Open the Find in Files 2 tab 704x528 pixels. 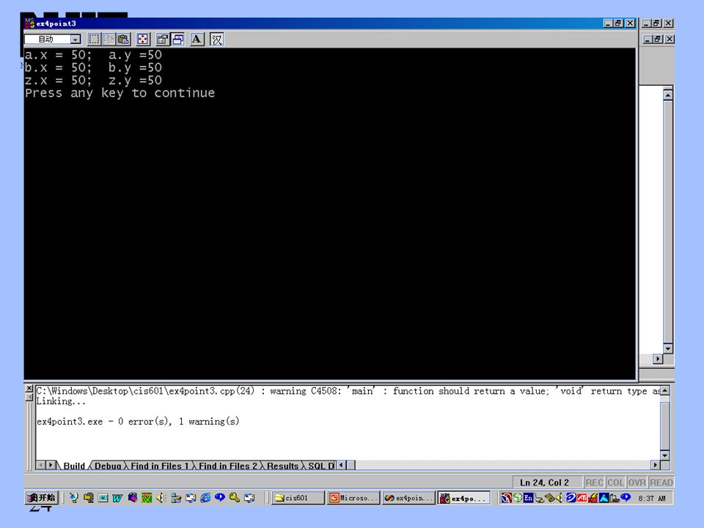pyautogui.click(x=227, y=466)
